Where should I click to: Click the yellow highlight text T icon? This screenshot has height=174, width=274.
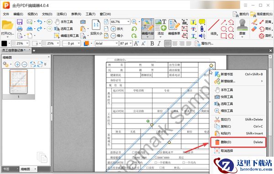coord(193,22)
